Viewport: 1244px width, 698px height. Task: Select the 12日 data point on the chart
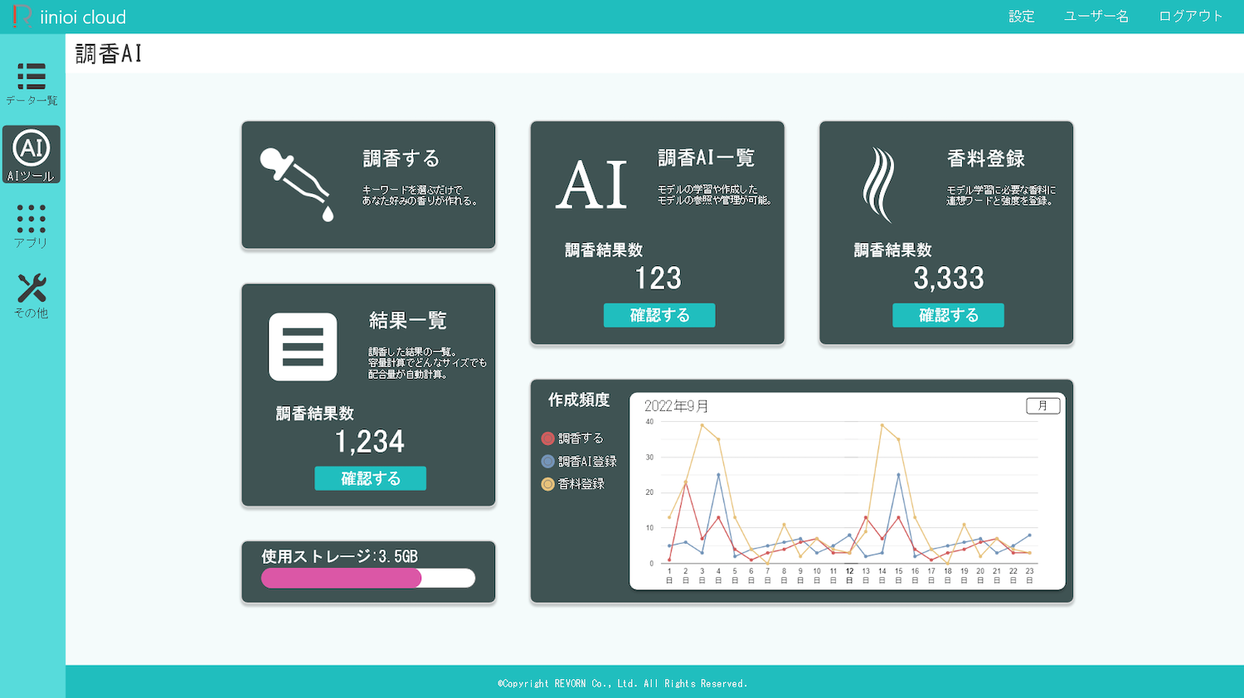click(x=848, y=535)
